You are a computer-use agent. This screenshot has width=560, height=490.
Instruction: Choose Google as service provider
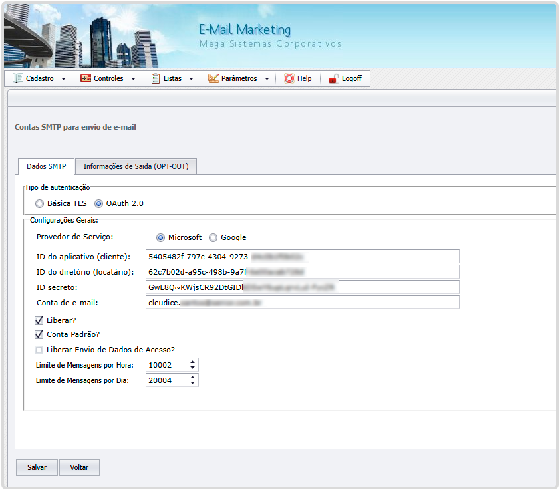pyautogui.click(x=213, y=238)
